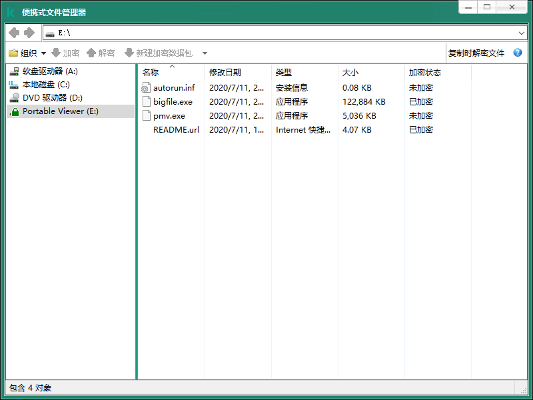Click the bigfile.exe file icon
The width and height of the screenshot is (533, 400).
(x=147, y=102)
